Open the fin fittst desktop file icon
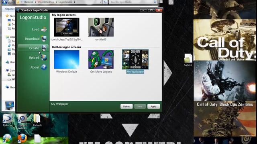257x144 pixels. click(x=188, y=58)
